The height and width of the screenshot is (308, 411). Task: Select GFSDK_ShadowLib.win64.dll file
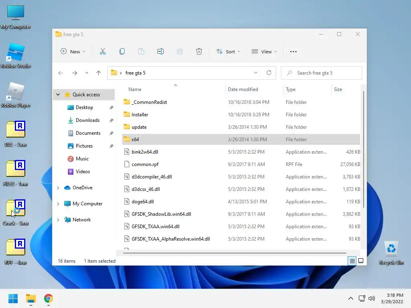click(241, 214)
